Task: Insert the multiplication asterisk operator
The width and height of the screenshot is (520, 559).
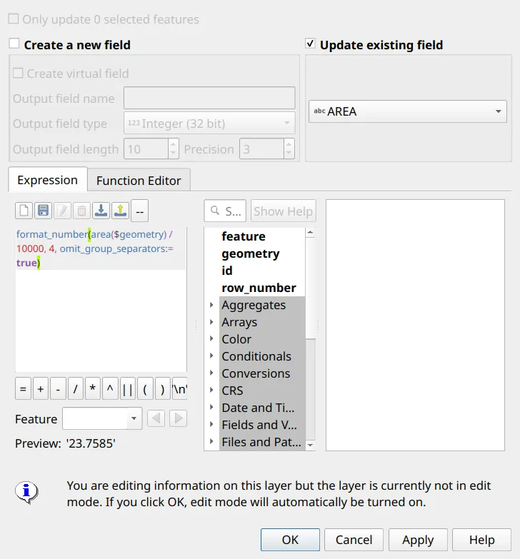Action: pyautogui.click(x=93, y=388)
